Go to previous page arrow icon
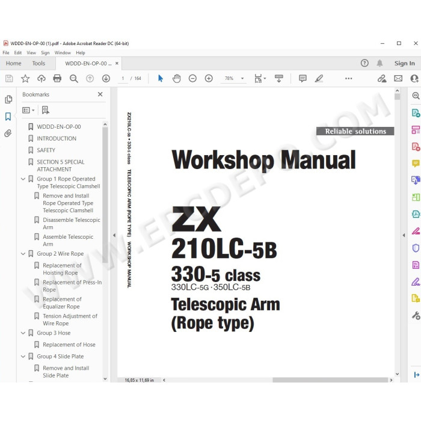Viewport: 421px width, 421px height. point(90,78)
